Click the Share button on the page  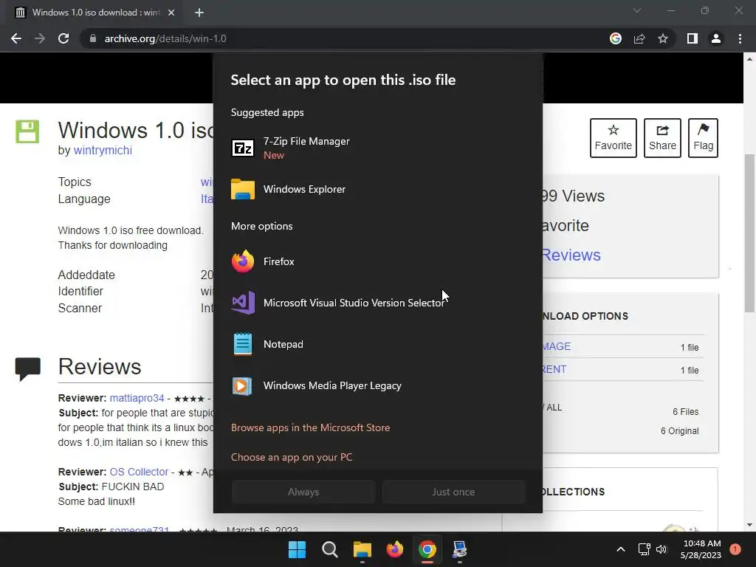point(662,138)
